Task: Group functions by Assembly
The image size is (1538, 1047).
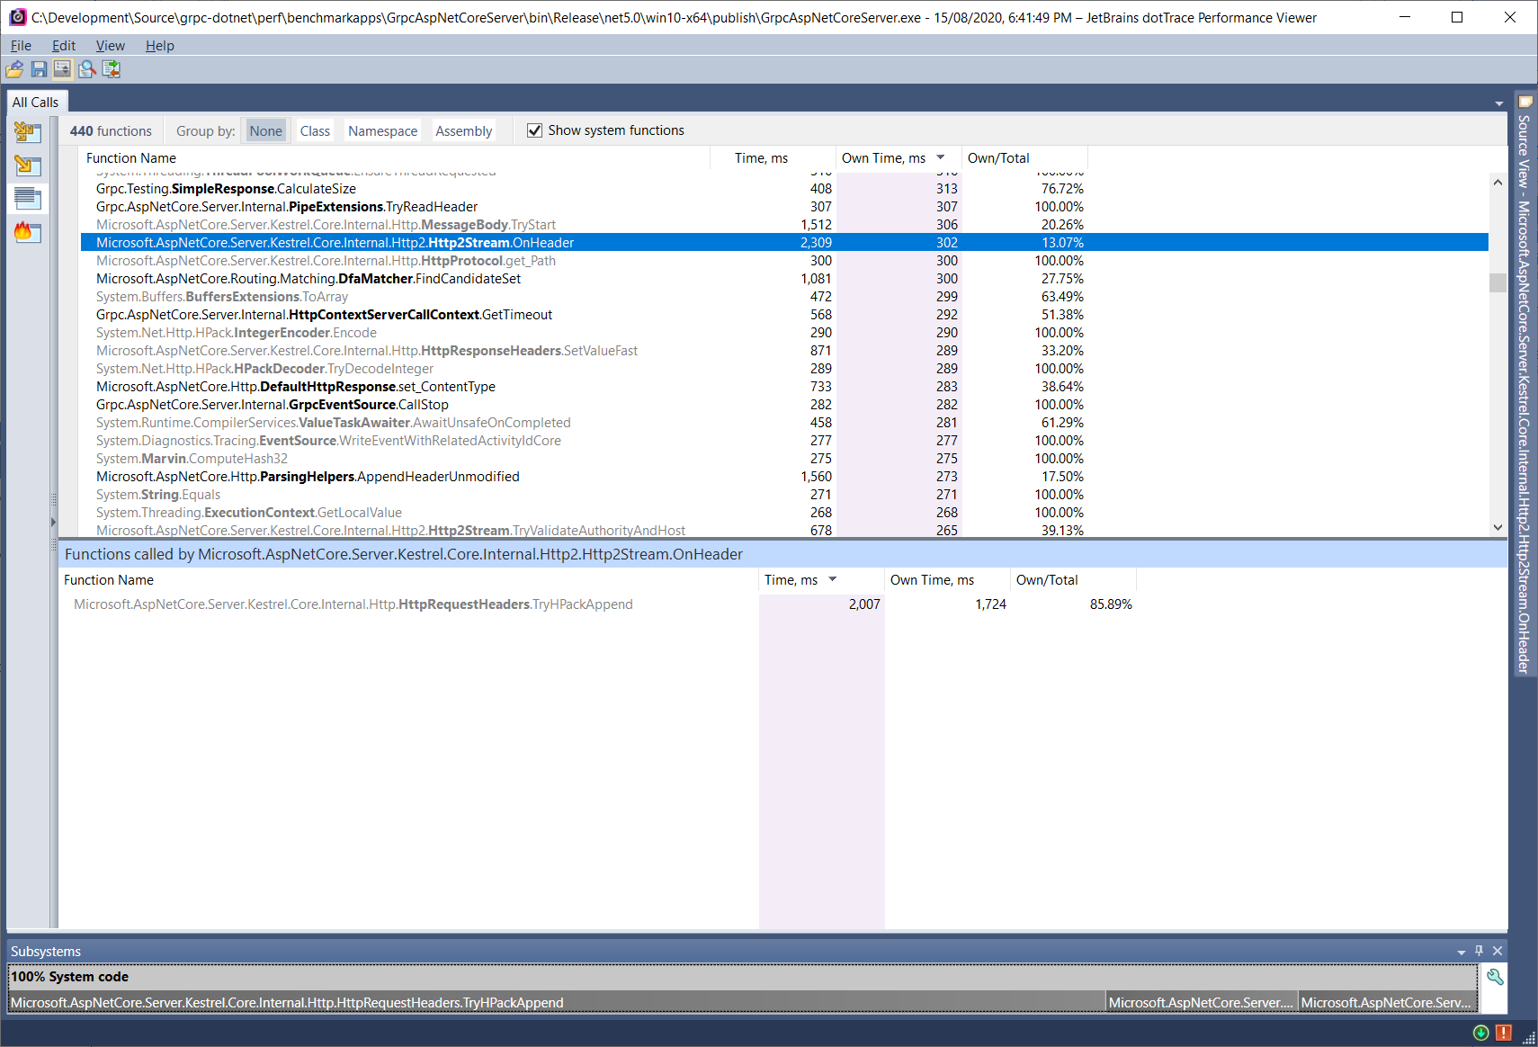Action: 464,130
